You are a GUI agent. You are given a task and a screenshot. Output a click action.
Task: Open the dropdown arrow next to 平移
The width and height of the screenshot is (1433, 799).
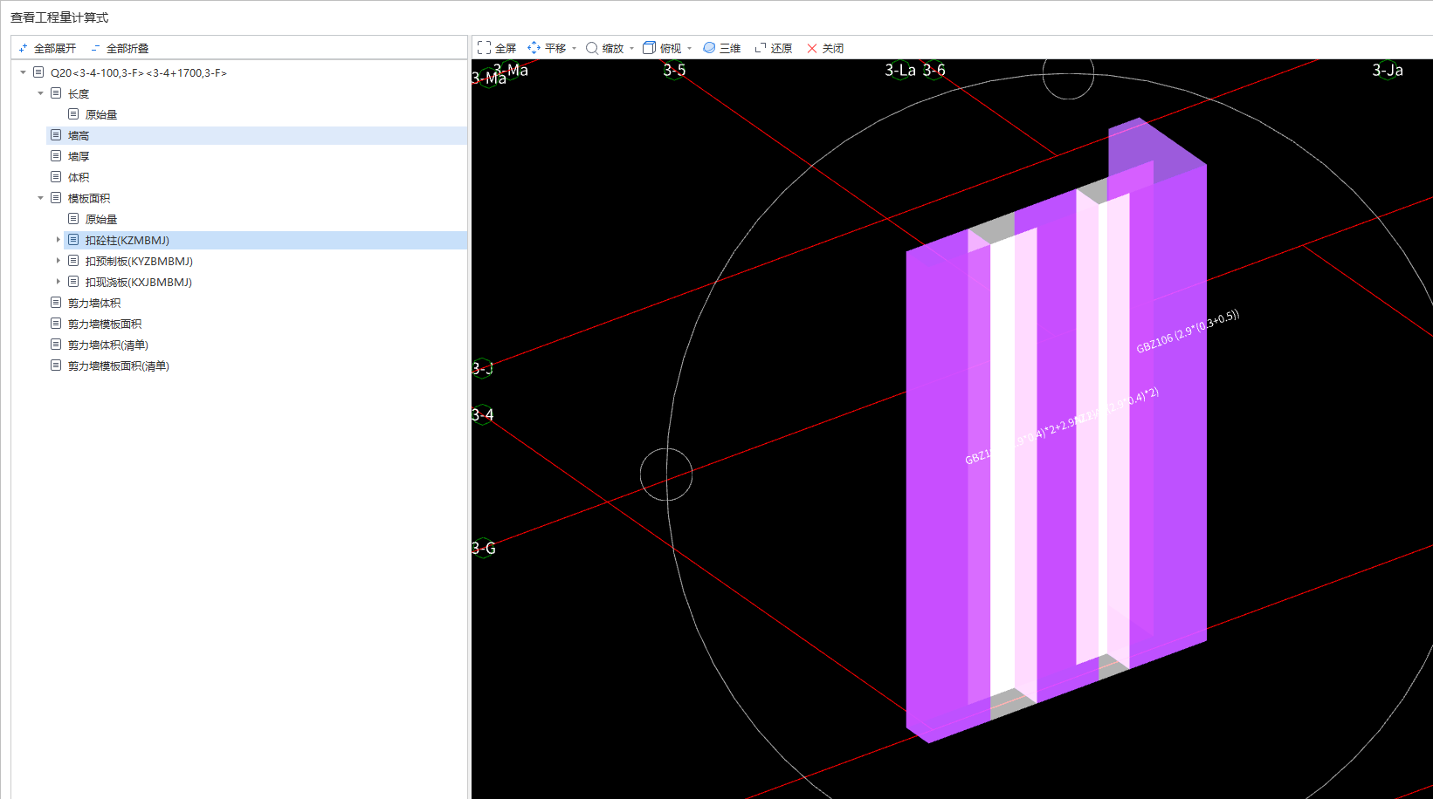pyautogui.click(x=575, y=49)
